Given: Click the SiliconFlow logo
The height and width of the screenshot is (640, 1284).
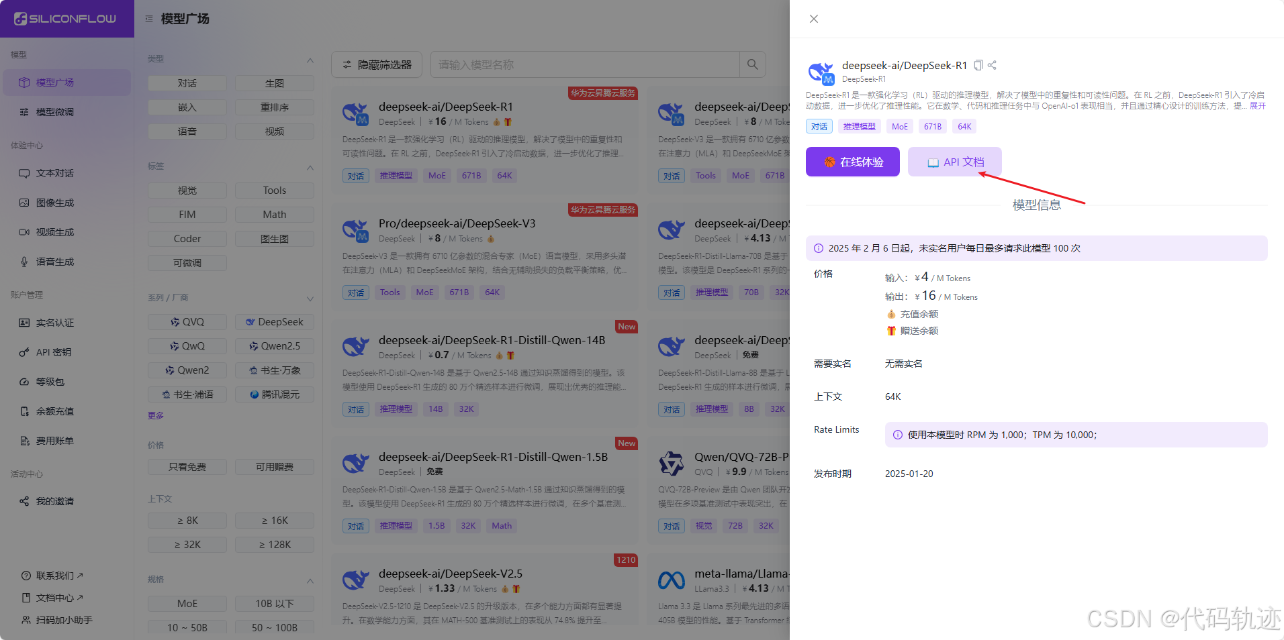Looking at the screenshot, I should [66, 19].
